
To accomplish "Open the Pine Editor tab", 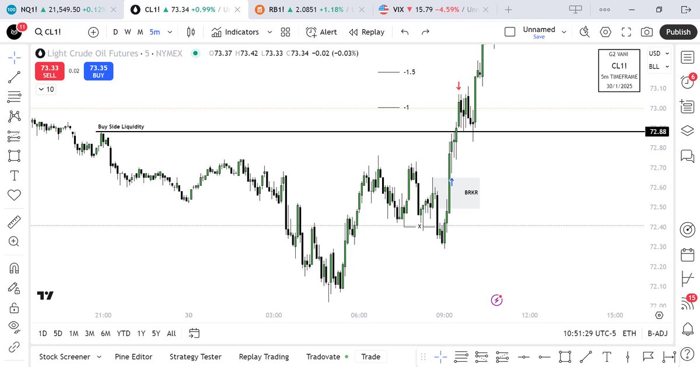I will click(x=134, y=357).
